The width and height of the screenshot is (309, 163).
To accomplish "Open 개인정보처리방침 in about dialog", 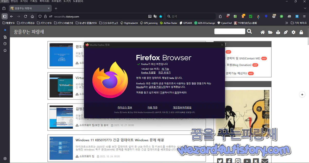I will [182, 107].
